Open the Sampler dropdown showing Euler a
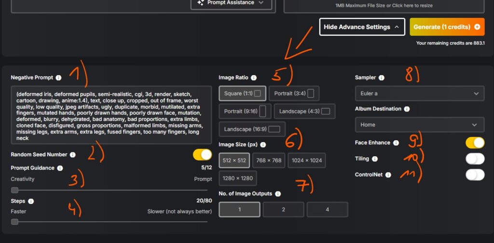Image resolution: width=494 pixels, height=243 pixels. [420, 94]
